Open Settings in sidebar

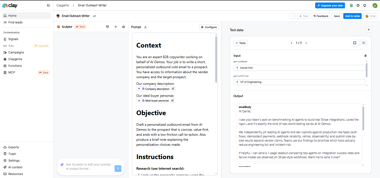coord(27,160)
